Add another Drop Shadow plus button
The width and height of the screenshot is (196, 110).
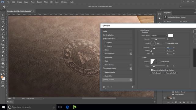[x=131, y=80]
